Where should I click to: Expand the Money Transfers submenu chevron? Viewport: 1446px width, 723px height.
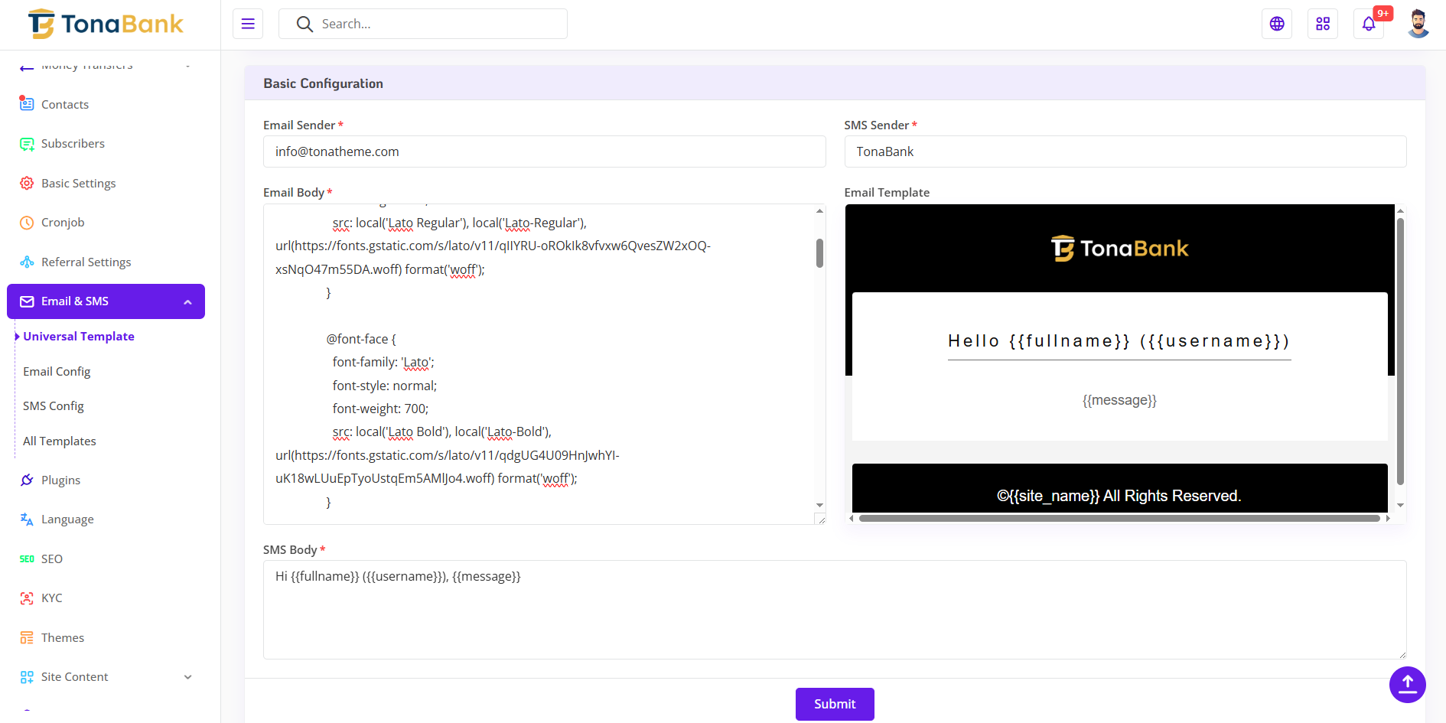pos(187,66)
